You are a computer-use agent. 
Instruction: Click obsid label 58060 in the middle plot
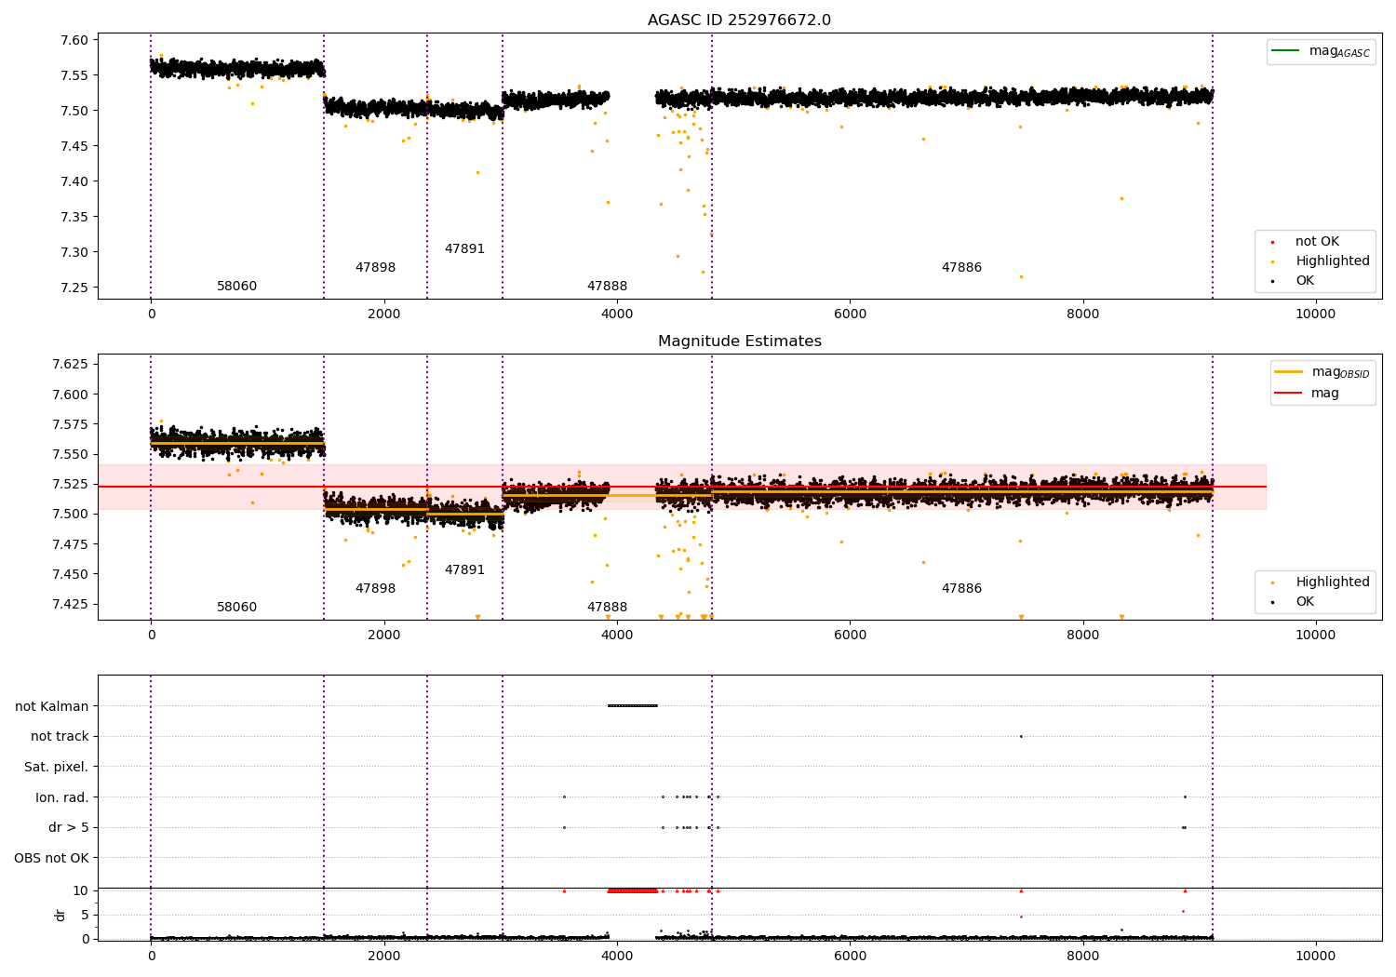(236, 608)
